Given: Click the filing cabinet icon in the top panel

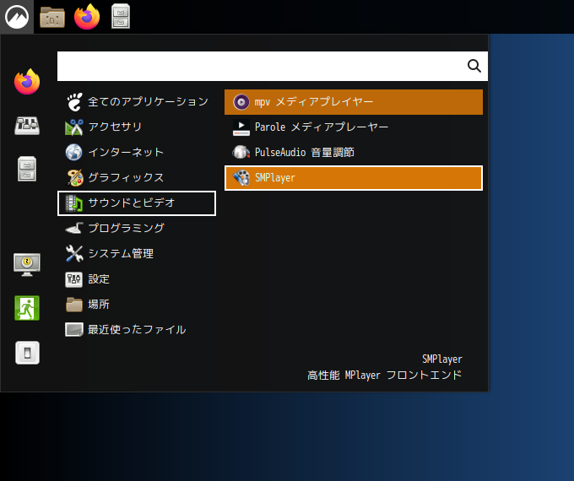Looking at the screenshot, I should click(x=121, y=17).
